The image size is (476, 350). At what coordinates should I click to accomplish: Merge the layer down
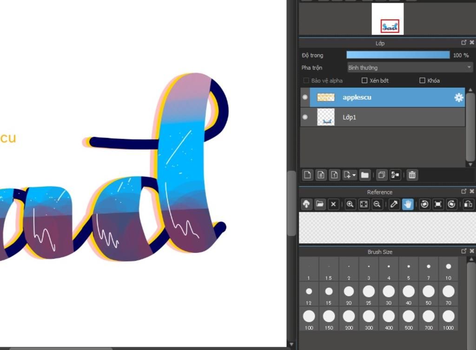click(x=395, y=175)
